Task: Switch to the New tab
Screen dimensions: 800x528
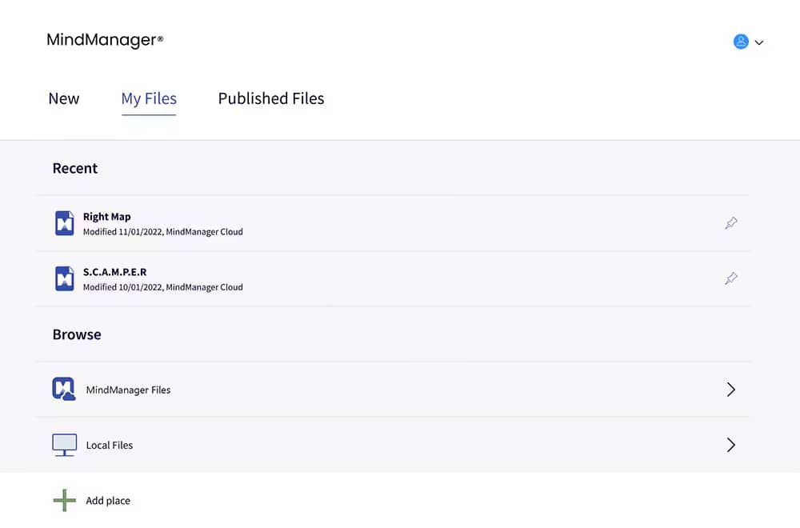Action: (64, 98)
